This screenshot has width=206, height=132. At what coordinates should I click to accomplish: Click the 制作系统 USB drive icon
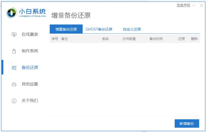coord(14,51)
